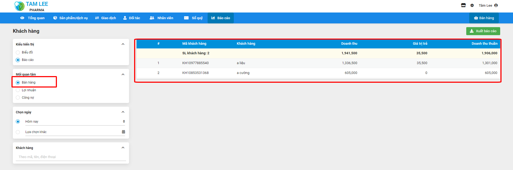Select Biểu đồ display type
The width and height of the screenshot is (513, 170).
coord(18,52)
